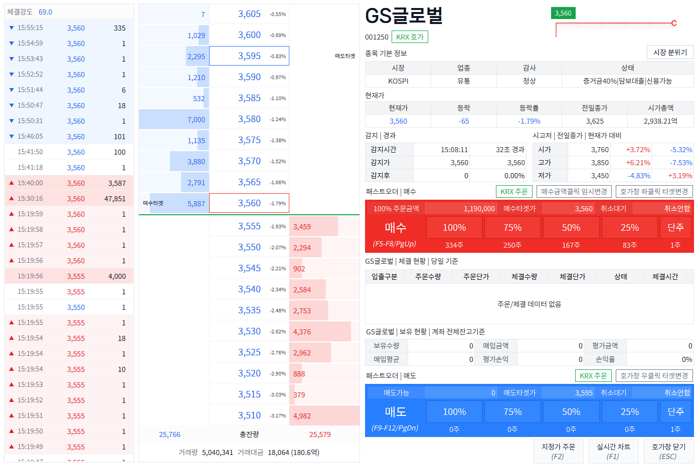Edit the 100% 주문금액 field showing 1,190,000

[x=461, y=208]
